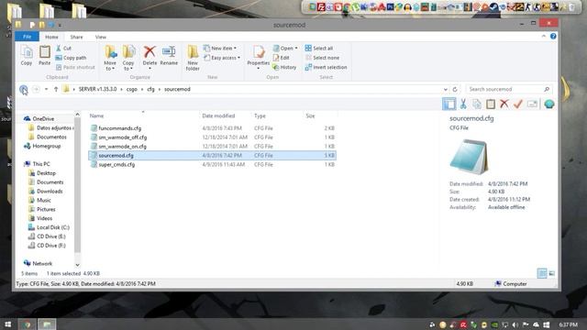Viewport: 587px width, 330px height.
Task: Click the clipboard paste toolbar icon
Action: tap(491, 104)
